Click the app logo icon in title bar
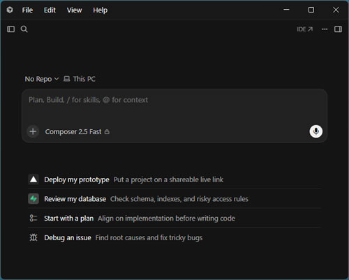 (x=10, y=10)
